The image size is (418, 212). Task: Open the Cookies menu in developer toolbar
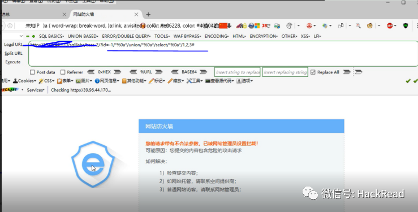pos(24,81)
